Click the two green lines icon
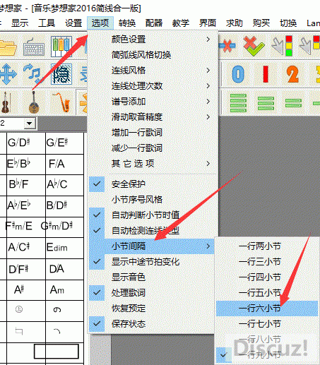Viewport: 320px width, 365px height. (293, 103)
